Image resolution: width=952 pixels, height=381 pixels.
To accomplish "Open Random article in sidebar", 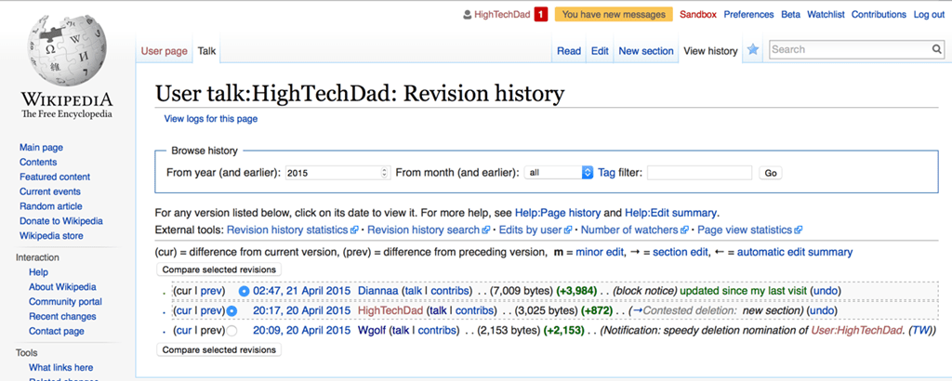I will pyautogui.click(x=51, y=206).
